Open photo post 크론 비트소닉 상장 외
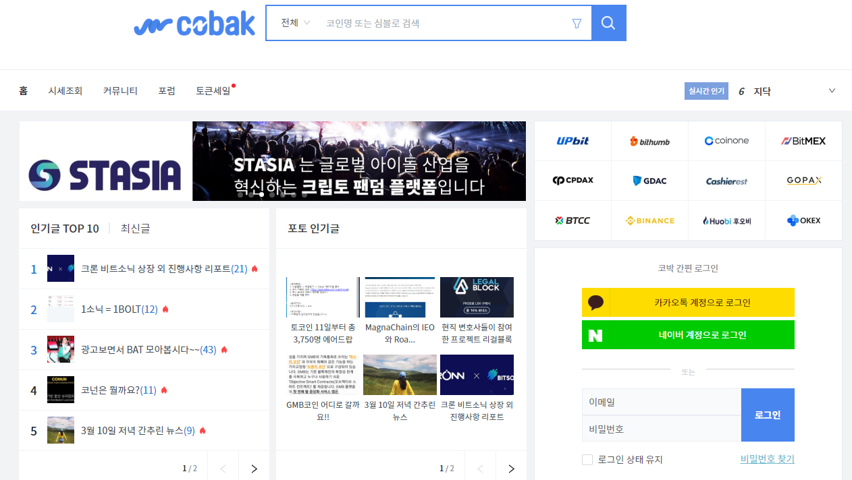The image size is (852, 480). pos(477,389)
